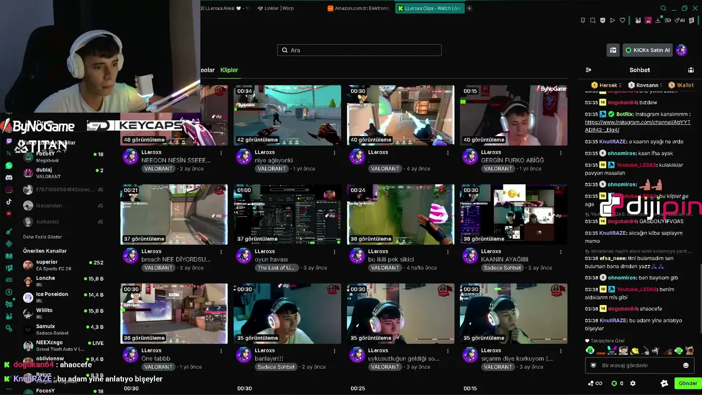Click Daha Fazla Göster in sidebar
Screen dimensions: 702x395
[42, 237]
